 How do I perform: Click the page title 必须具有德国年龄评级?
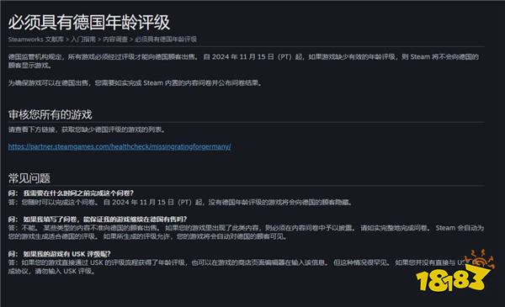pyautogui.click(x=89, y=22)
